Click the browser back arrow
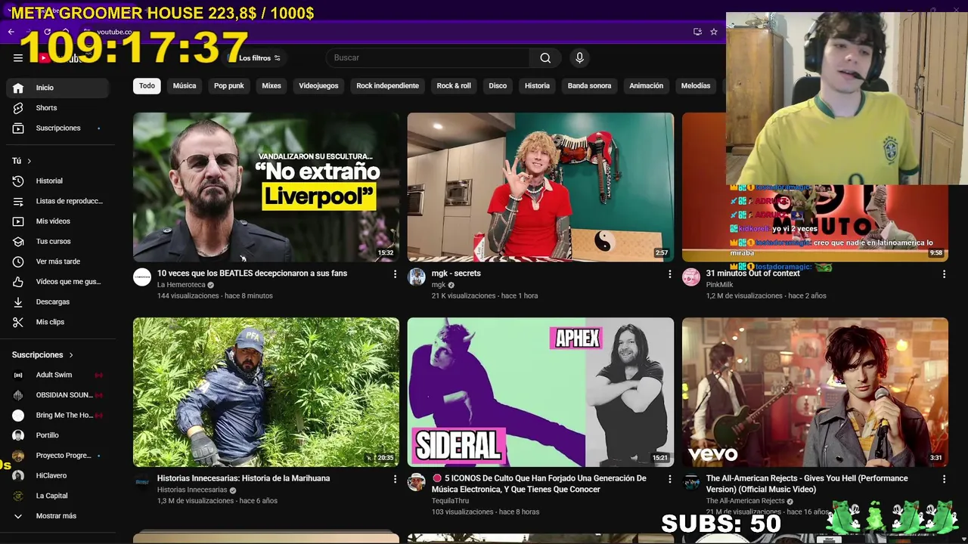Image resolution: width=968 pixels, height=544 pixels. [11, 32]
